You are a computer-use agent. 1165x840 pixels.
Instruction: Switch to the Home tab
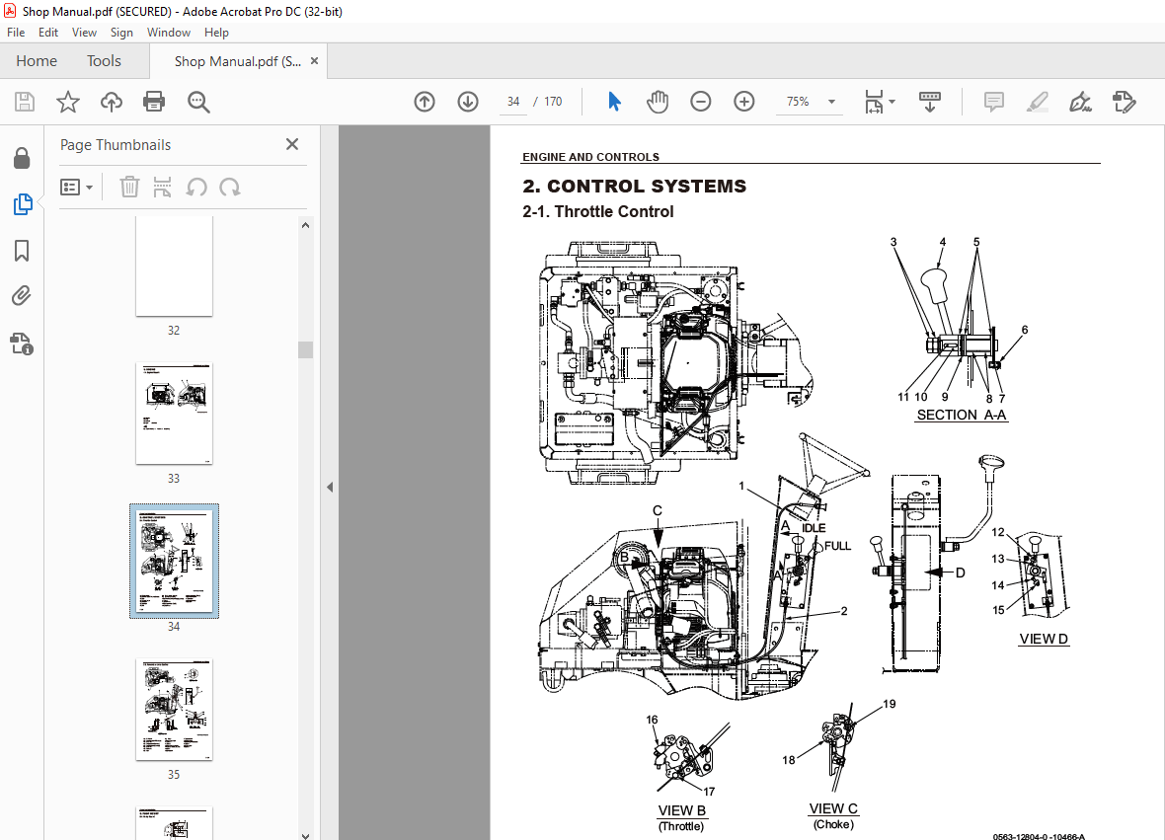[37, 61]
